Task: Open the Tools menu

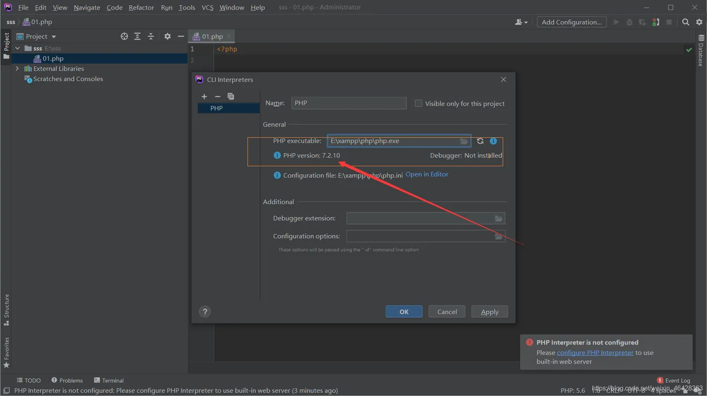Action: (x=187, y=8)
